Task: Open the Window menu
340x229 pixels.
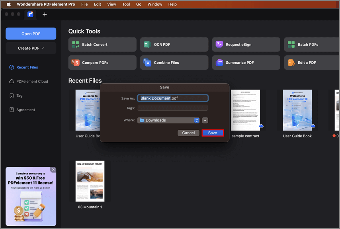Action: pos(155,4)
